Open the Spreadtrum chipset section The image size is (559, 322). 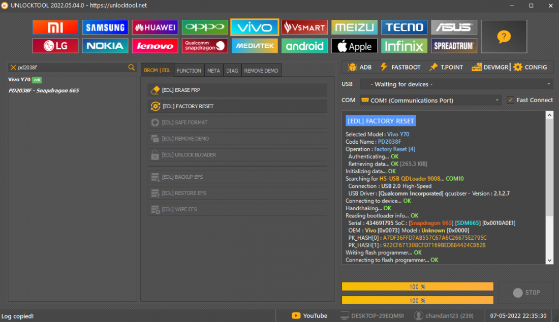click(x=454, y=46)
